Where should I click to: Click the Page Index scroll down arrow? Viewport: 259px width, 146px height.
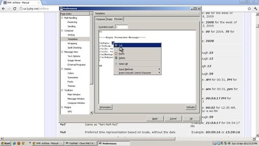(x=91, y=112)
